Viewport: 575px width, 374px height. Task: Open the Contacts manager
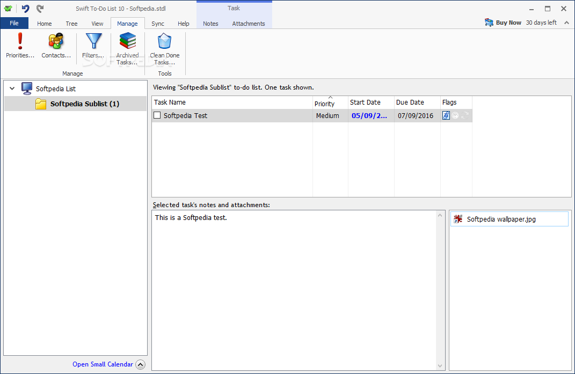[56, 46]
